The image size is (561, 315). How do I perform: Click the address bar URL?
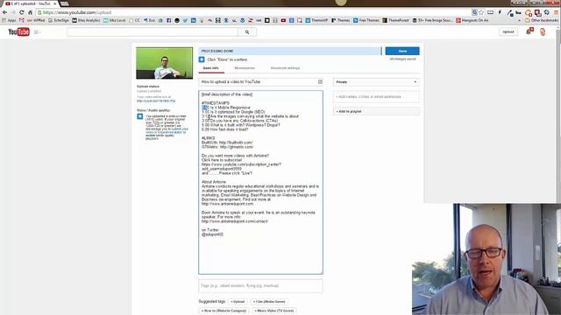click(x=76, y=12)
